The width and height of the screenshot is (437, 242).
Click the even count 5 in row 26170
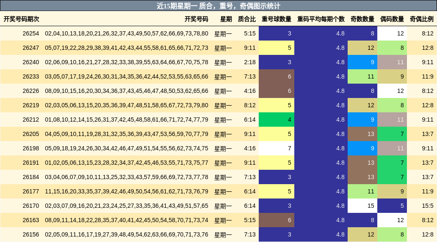point(392,206)
